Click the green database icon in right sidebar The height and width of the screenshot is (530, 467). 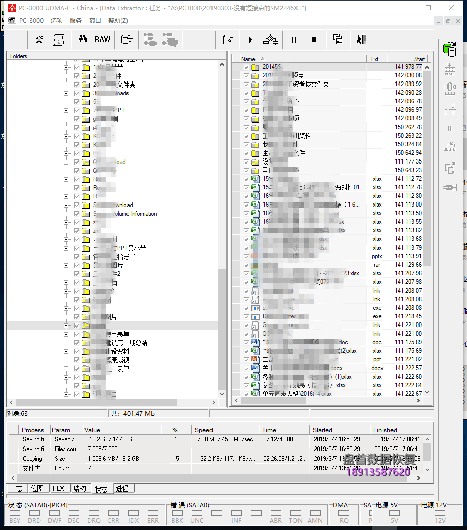(449, 49)
